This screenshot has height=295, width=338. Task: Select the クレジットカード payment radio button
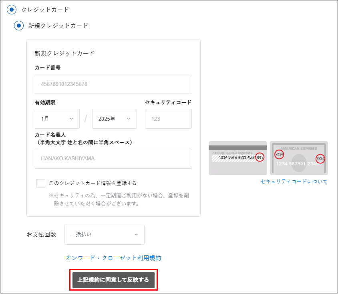[x=12, y=10]
